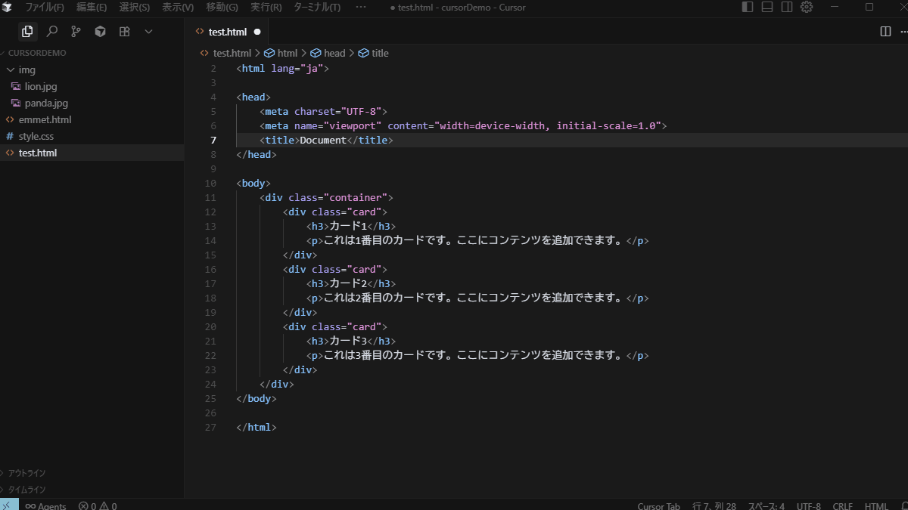
Task: Collapse the img folder
Action: (x=11, y=70)
